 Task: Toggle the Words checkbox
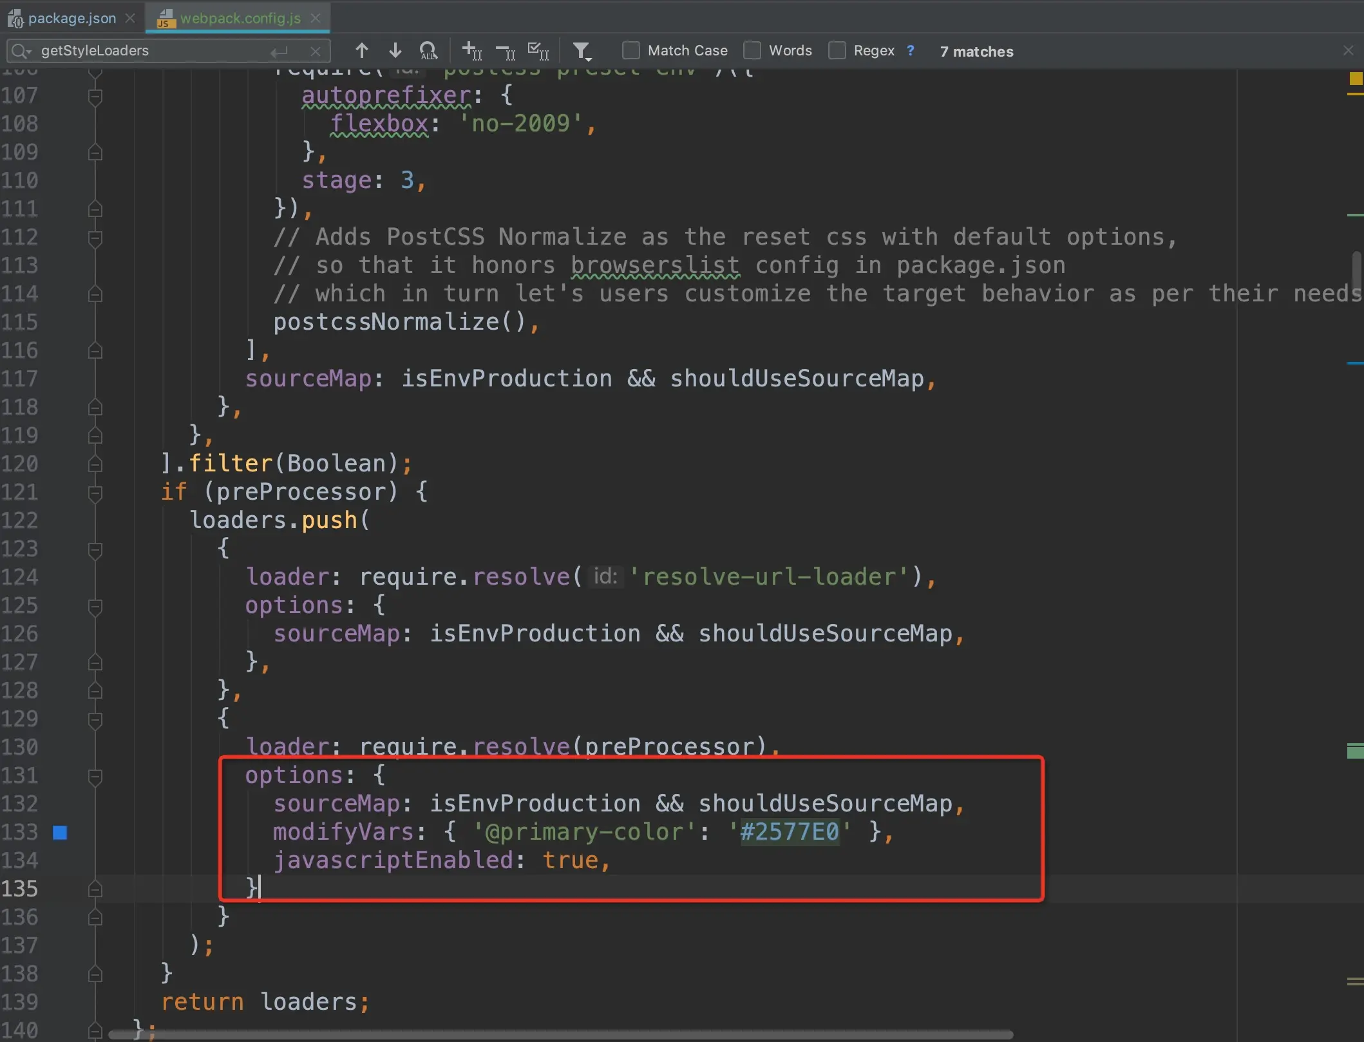752,50
